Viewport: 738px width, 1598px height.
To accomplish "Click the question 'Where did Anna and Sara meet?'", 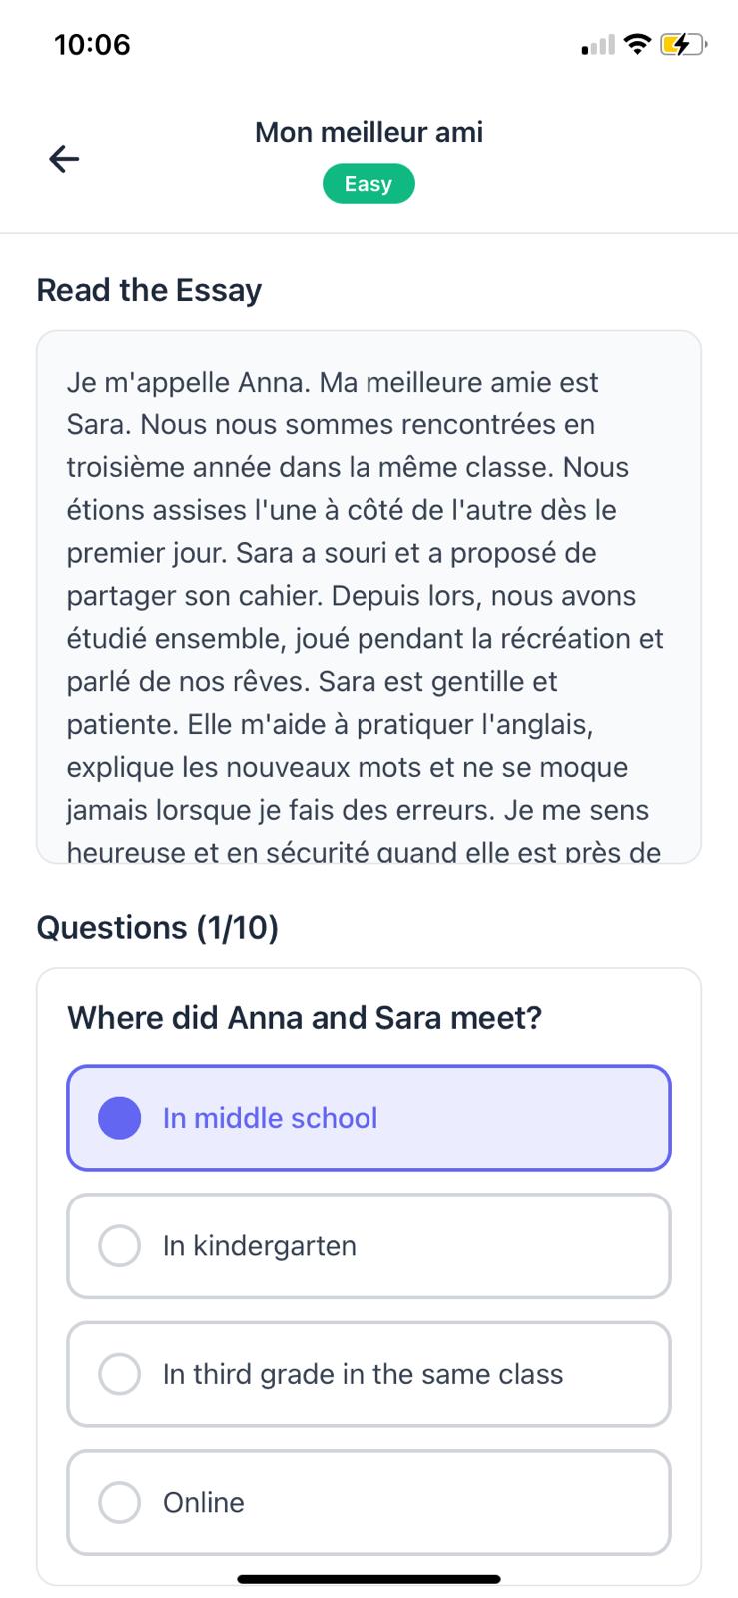I will click(305, 1018).
